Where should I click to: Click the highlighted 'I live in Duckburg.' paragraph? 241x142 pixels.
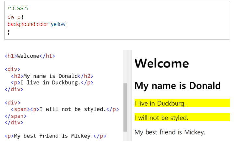point(182,103)
